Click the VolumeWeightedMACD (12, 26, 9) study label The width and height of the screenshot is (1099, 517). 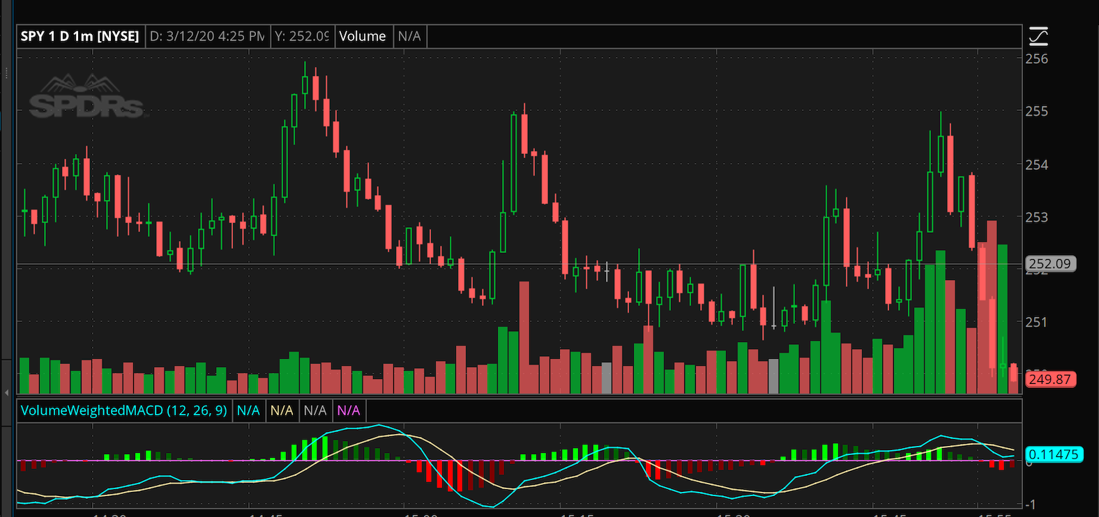[124, 410]
